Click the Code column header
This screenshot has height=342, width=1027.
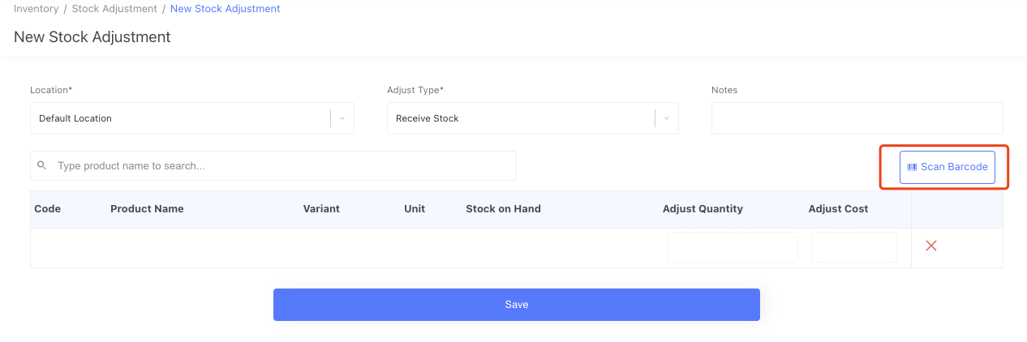47,209
